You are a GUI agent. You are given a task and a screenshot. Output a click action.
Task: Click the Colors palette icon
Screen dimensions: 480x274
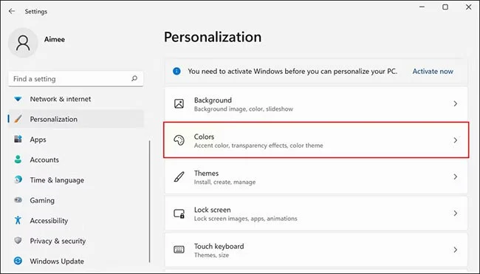point(179,140)
